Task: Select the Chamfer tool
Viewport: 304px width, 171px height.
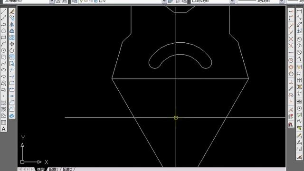Action: (x=12, y=103)
